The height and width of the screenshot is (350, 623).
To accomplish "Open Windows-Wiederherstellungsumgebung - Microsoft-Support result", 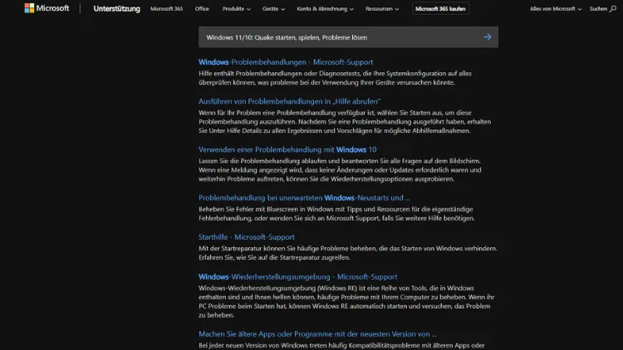I will pos(297,276).
